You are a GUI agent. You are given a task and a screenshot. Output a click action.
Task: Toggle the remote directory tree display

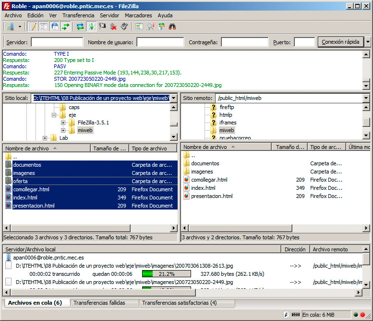click(x=55, y=26)
